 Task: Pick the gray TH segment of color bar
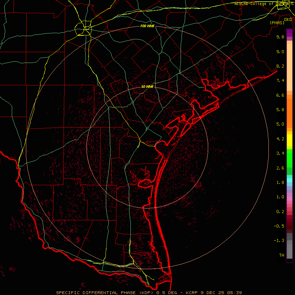tap(289, 251)
